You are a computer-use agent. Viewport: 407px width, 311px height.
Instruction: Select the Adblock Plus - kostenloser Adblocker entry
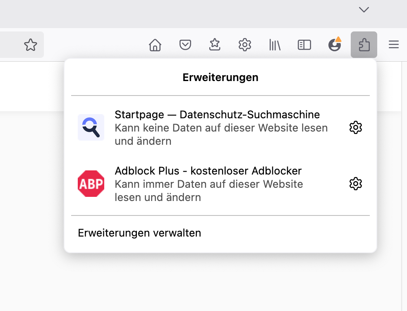click(208, 171)
